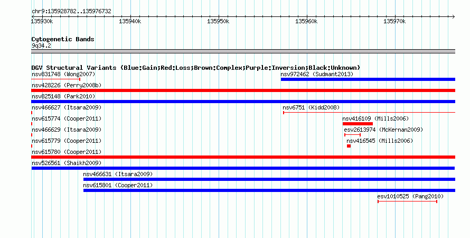Click the 135960k ruler tick label

pyautogui.click(x=306, y=21)
